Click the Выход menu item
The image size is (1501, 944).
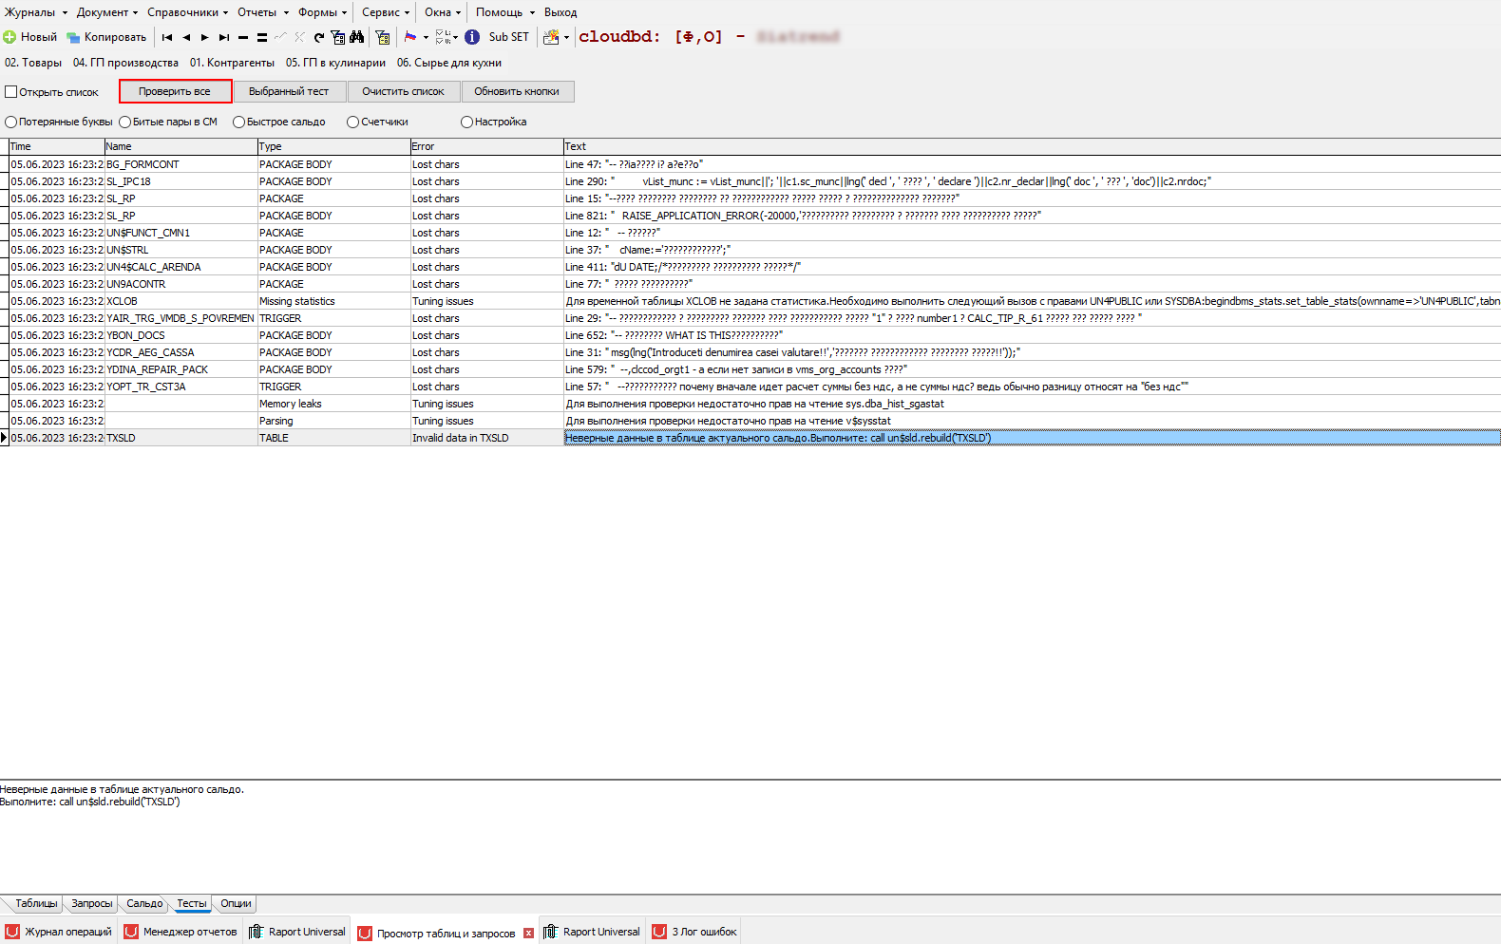pos(560,12)
